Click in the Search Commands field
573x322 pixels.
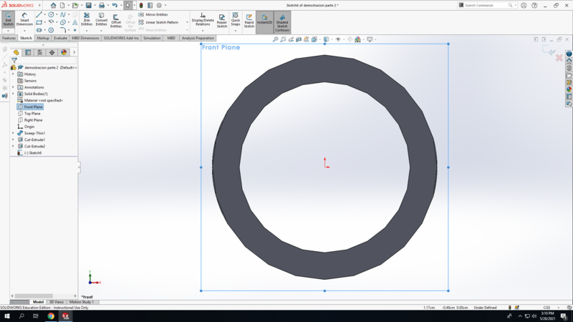[486, 6]
